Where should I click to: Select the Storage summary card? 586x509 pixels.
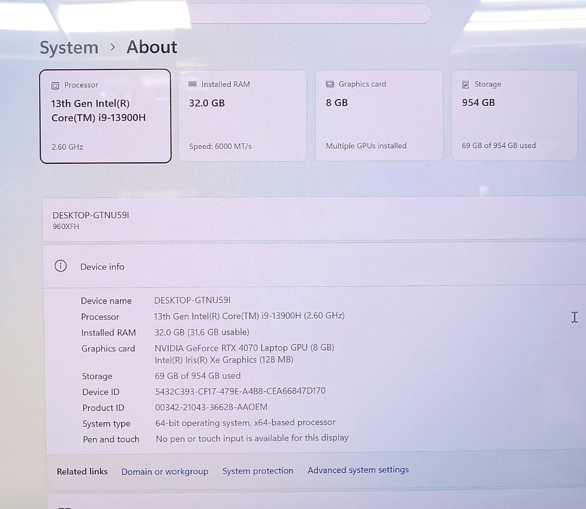click(x=514, y=115)
